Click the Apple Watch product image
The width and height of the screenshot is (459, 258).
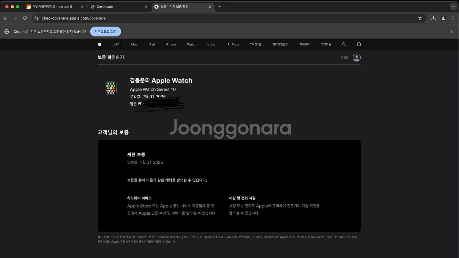111,88
